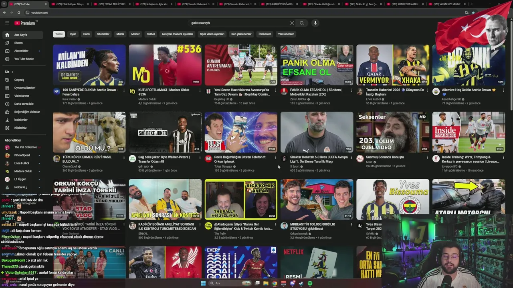Open options menu for Archie Brown video
Screen dimensions: 513x288
(124, 90)
